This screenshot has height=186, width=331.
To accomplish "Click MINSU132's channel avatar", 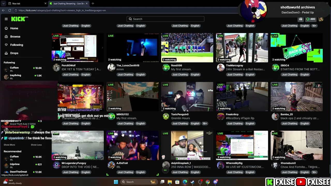I will pos(111,116).
